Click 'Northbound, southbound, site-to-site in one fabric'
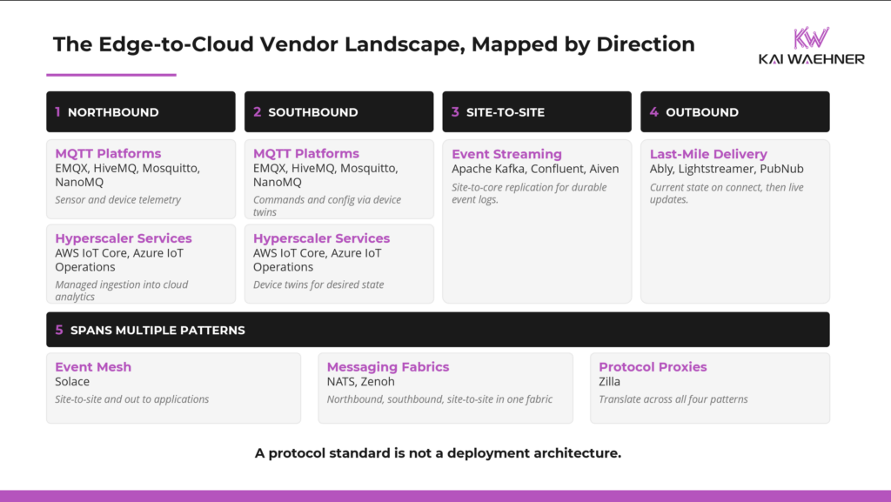Viewport: 891px width, 502px height. click(x=439, y=399)
